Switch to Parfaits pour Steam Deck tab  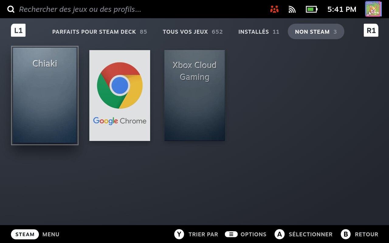tap(100, 32)
